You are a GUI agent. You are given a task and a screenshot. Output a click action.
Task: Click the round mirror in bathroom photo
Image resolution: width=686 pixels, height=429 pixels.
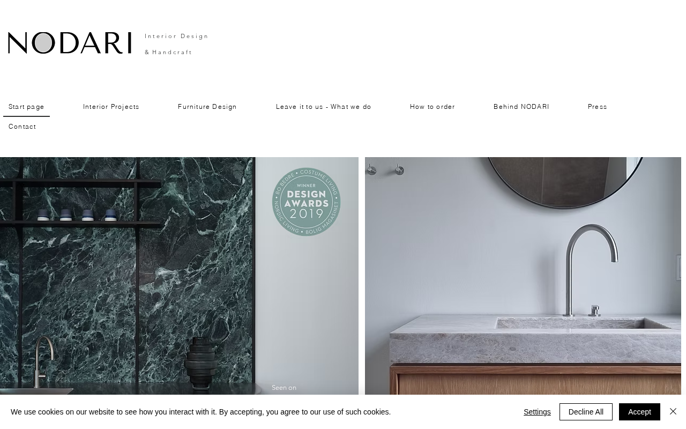[565, 182]
